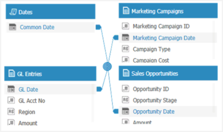Select the Marketing Campaign Date field

[x=168, y=38]
